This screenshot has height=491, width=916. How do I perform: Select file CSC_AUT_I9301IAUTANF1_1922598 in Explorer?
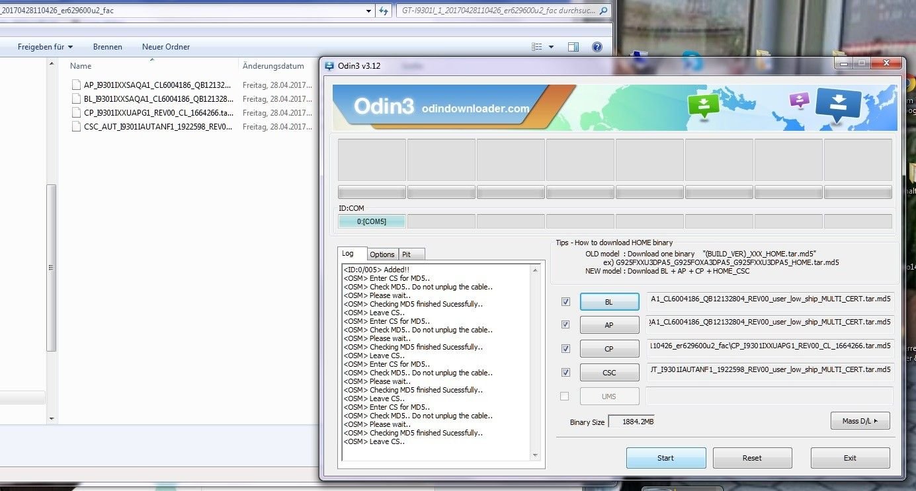coord(158,126)
